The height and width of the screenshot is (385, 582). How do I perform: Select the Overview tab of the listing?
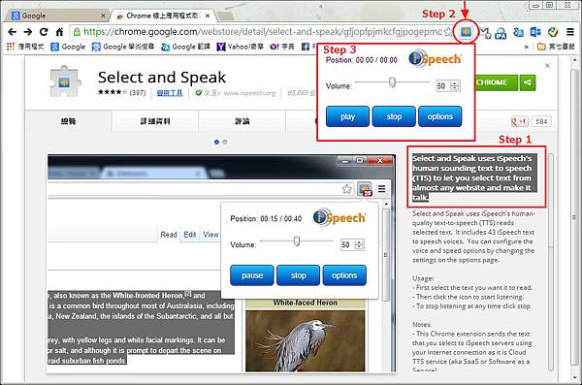coord(68,121)
